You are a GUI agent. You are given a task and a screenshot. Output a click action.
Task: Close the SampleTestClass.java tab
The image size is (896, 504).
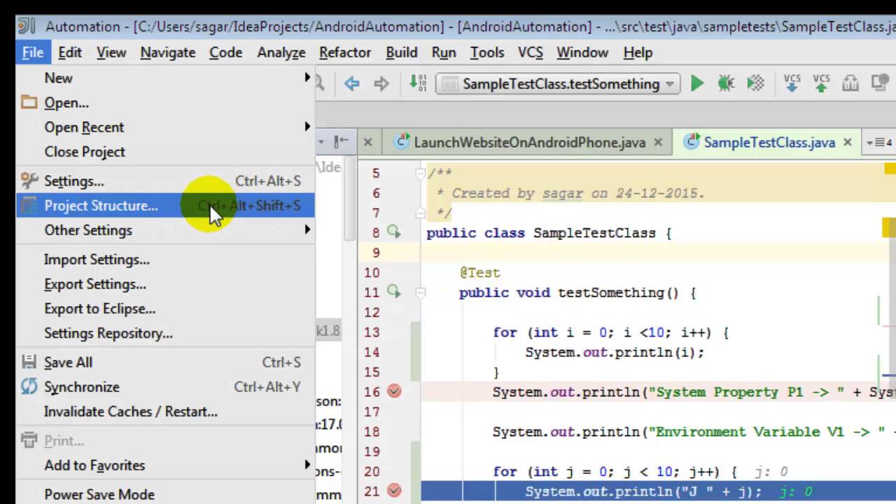[848, 142]
